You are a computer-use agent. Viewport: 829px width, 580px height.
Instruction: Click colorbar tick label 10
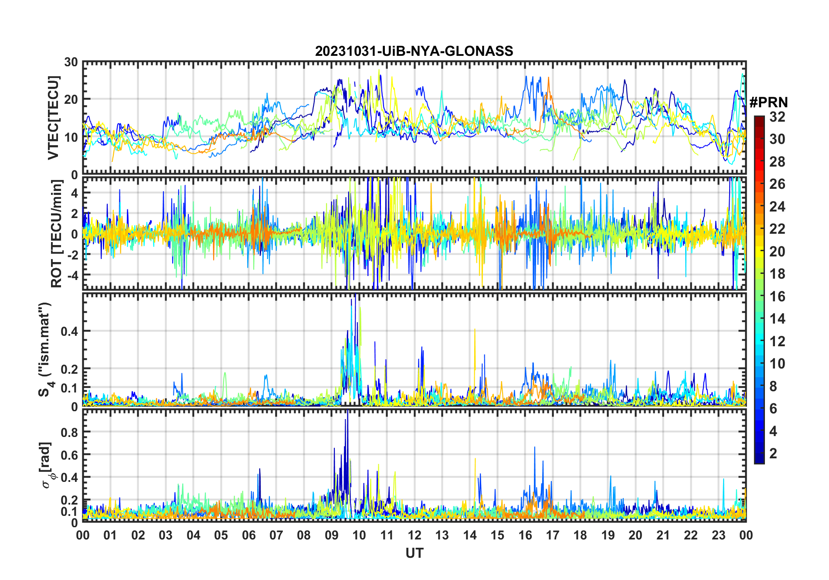point(777,364)
